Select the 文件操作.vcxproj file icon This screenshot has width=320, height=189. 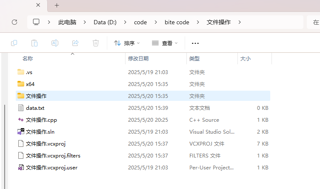[x=20, y=143]
